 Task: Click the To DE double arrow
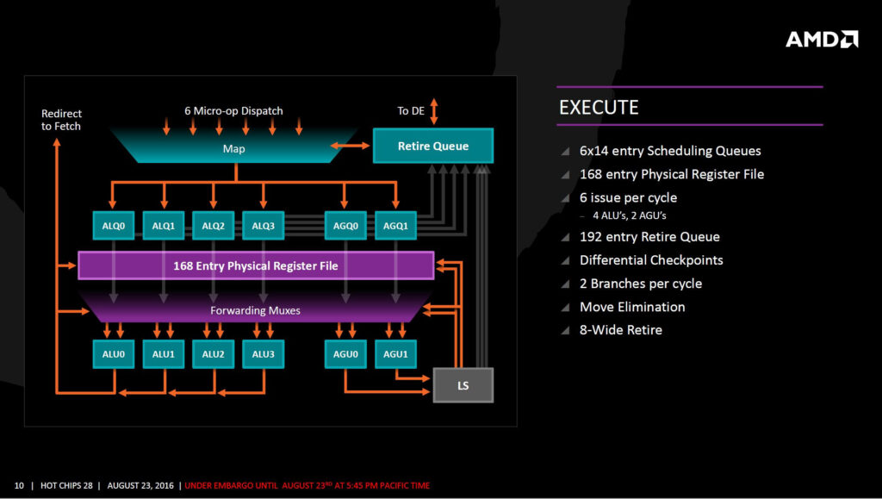tap(434, 111)
